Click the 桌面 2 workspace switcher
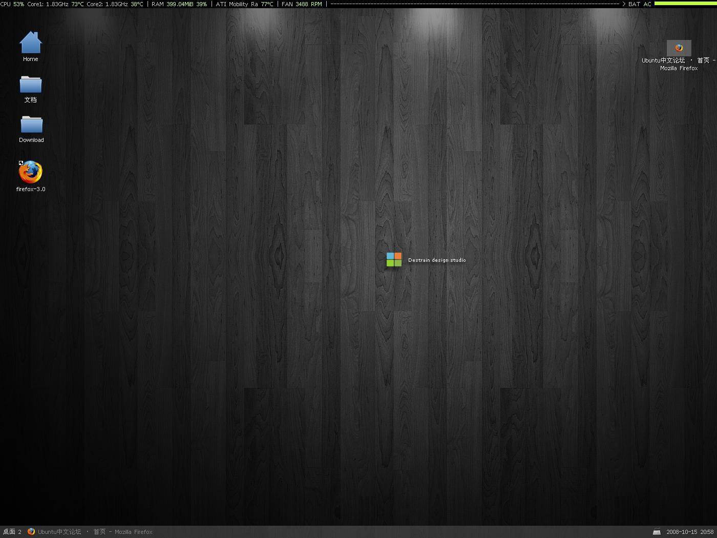 tap(12, 532)
